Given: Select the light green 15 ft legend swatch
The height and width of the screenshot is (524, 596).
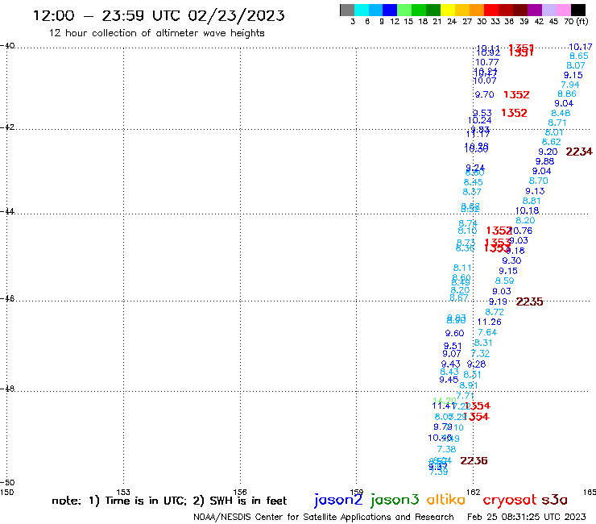Looking at the screenshot, I should (x=404, y=10).
